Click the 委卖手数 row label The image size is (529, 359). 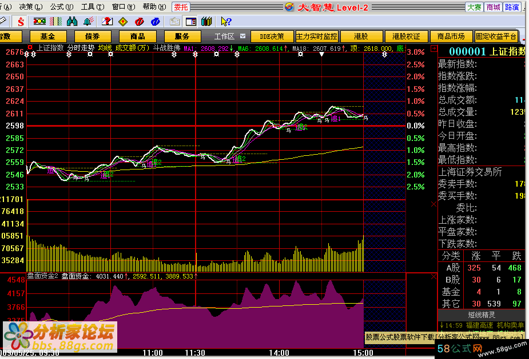coord(458,184)
